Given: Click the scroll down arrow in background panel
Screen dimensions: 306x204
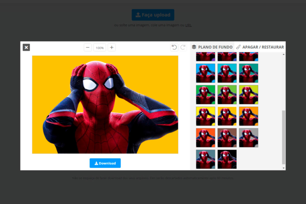Looking at the screenshot, I should (x=284, y=168).
